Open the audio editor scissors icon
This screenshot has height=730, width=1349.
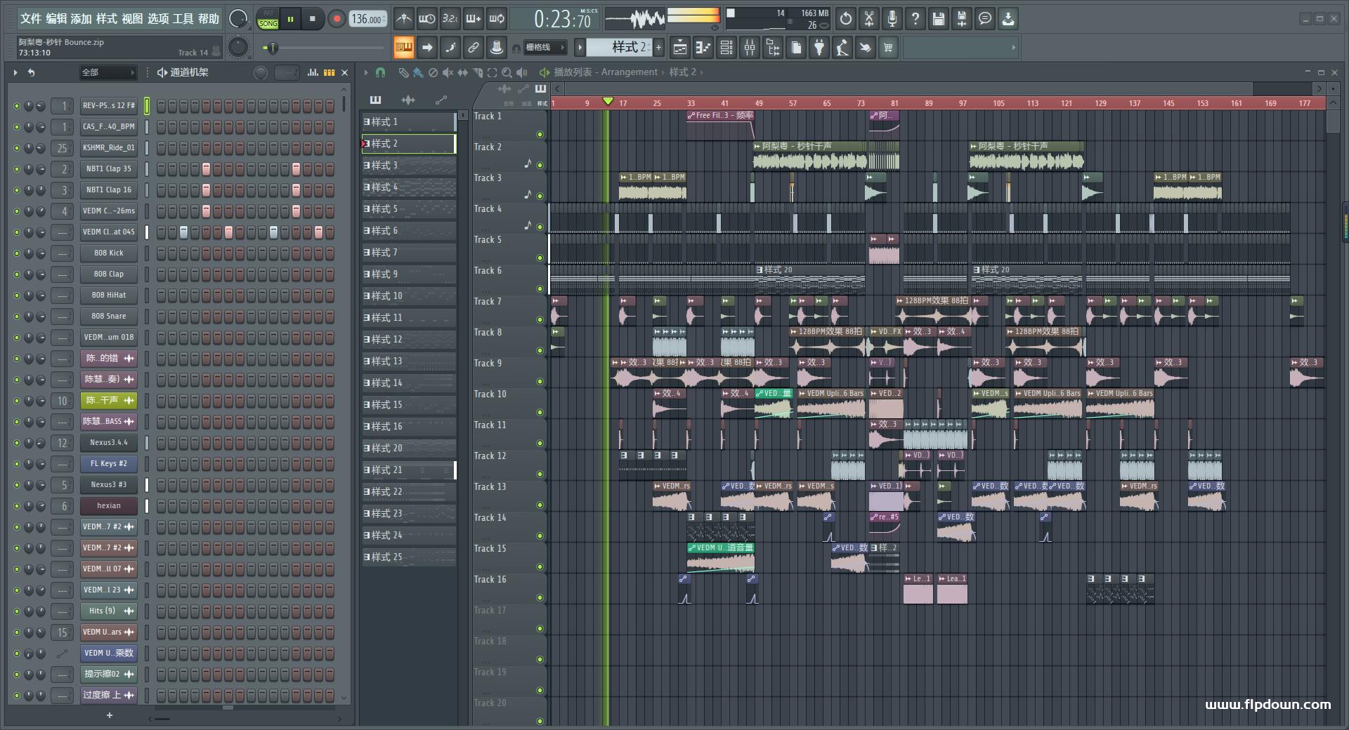869,19
